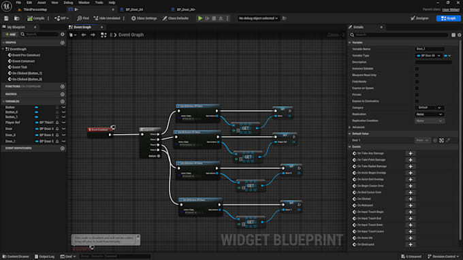Click the Eject button in play toolbar
Screen dimensions: 463x260
pyautogui.click(x=221, y=18)
